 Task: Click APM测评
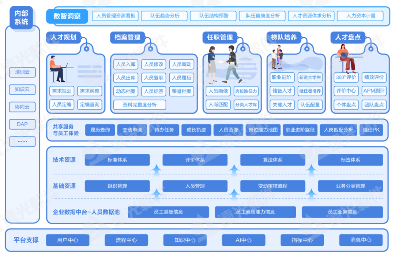pyautogui.click(x=374, y=91)
